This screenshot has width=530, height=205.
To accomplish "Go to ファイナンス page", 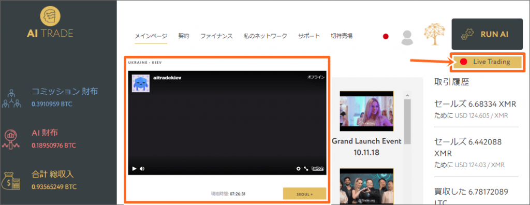I will [216, 36].
